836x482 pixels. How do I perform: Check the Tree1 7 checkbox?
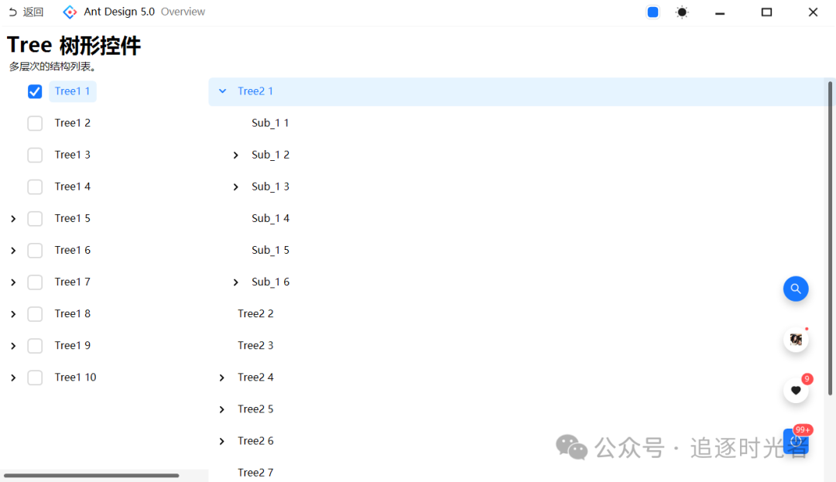(35, 282)
